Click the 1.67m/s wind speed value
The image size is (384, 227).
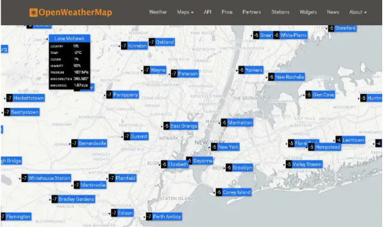pos(81,86)
